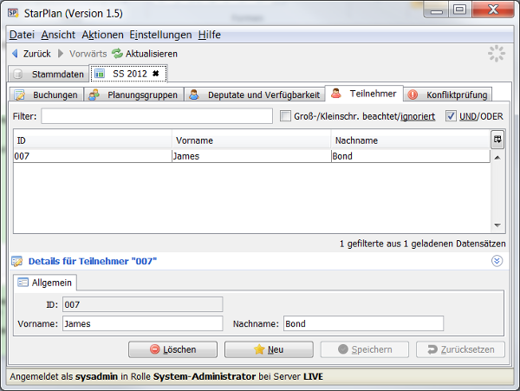Image resolution: width=520 pixels, height=391 pixels.
Task: Click the scrollbar up arrow of table
Action: 497,158
